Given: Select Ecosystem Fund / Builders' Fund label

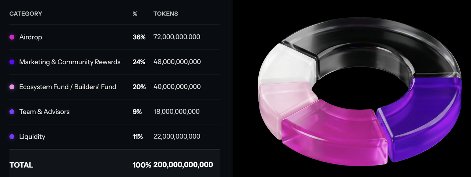Looking at the screenshot, I should tap(68, 87).
